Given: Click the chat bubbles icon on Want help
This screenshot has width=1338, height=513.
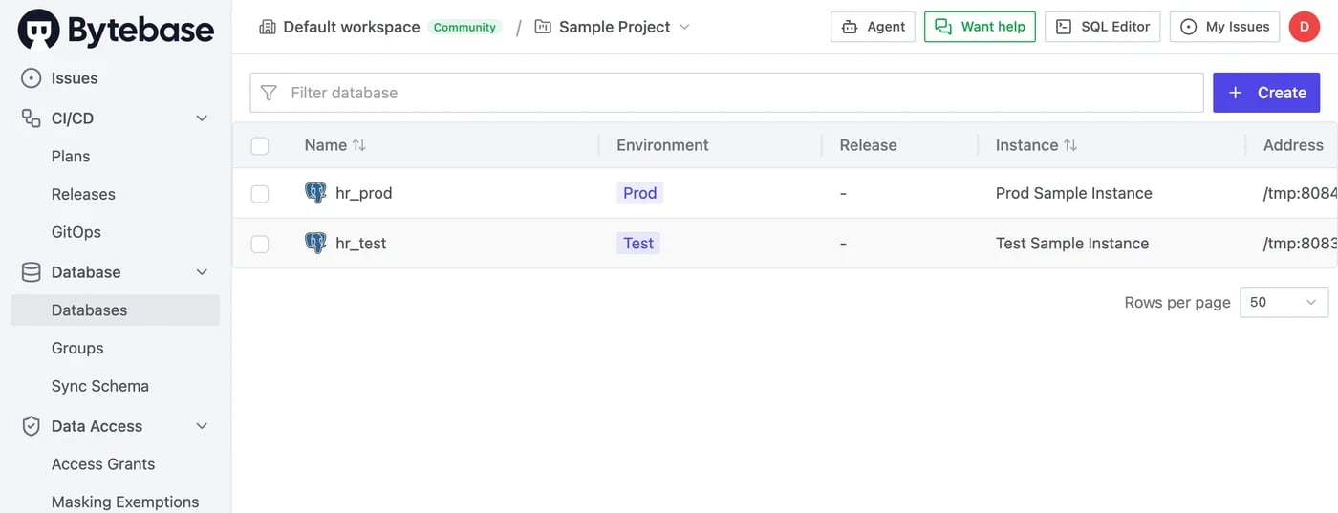Looking at the screenshot, I should tap(943, 27).
